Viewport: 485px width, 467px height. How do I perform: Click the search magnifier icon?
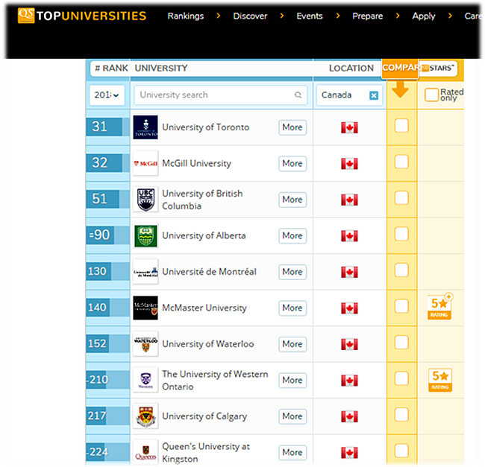(x=298, y=95)
